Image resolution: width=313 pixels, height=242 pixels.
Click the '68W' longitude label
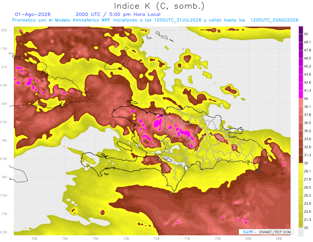(279, 238)
